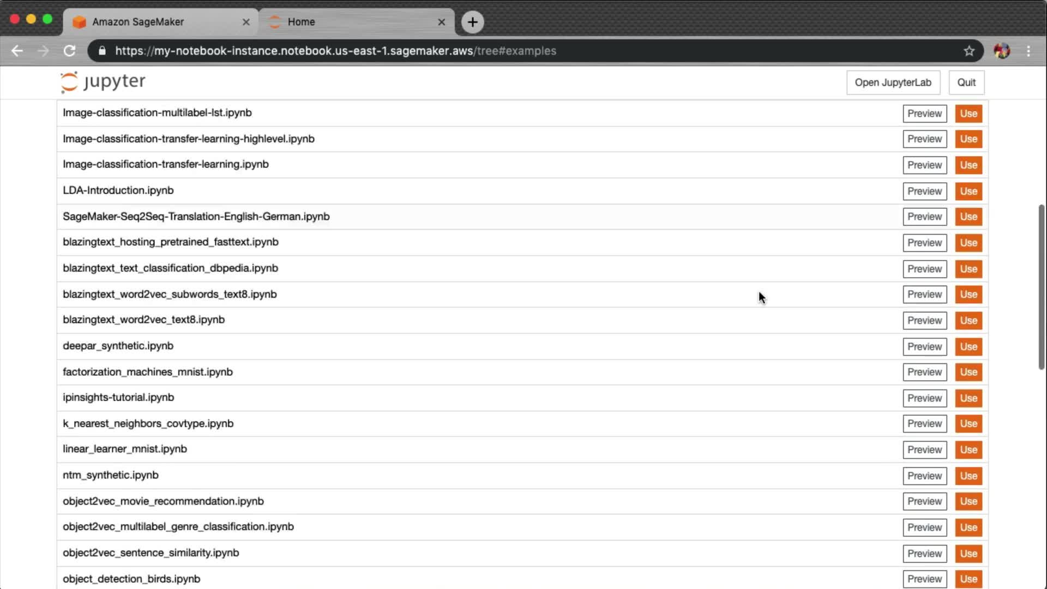Preview LDA-Introduction.ipynb notebook
Screen dimensions: 1047x589
pos(924,191)
